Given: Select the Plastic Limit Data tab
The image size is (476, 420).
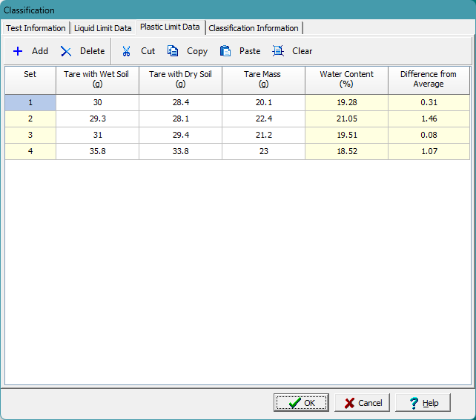Looking at the screenshot, I should pos(170,27).
